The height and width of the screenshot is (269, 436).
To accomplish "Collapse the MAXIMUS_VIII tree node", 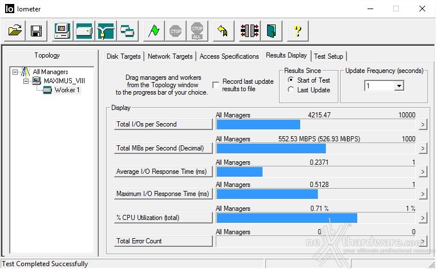I will (26, 81).
